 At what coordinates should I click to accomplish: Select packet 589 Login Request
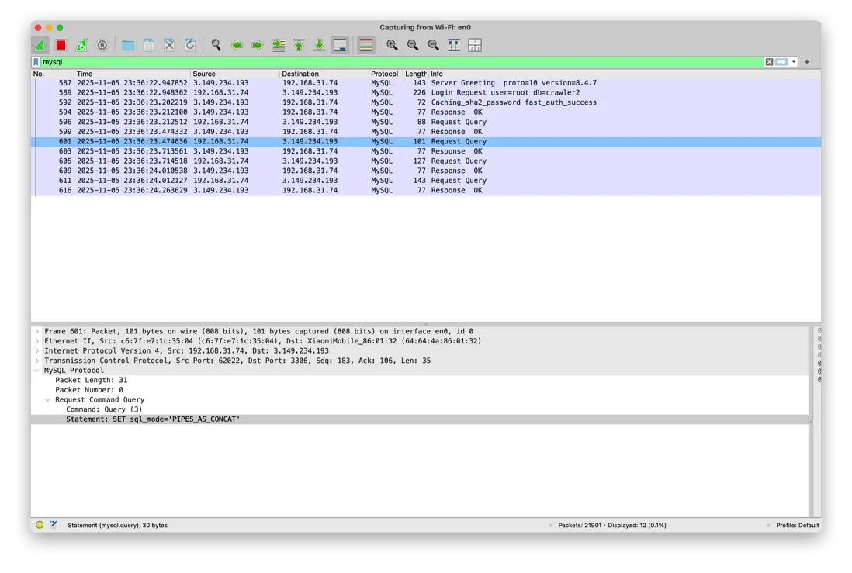click(x=426, y=93)
